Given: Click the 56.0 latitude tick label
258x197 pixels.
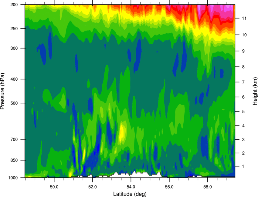Looking at the screenshot, I should [169, 187].
